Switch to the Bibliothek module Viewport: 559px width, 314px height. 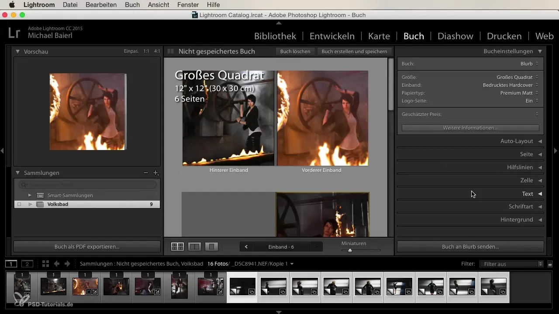click(x=275, y=36)
